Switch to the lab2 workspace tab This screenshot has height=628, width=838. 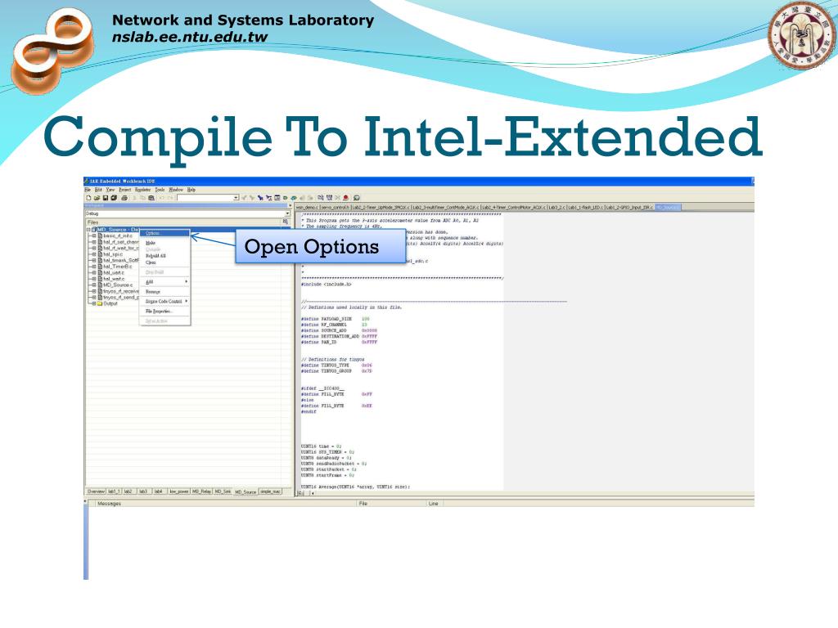click(x=128, y=491)
